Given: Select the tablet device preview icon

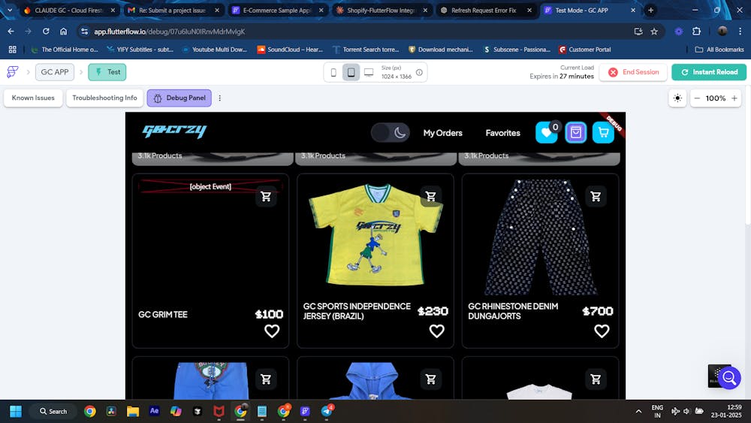Looking at the screenshot, I should (x=351, y=72).
